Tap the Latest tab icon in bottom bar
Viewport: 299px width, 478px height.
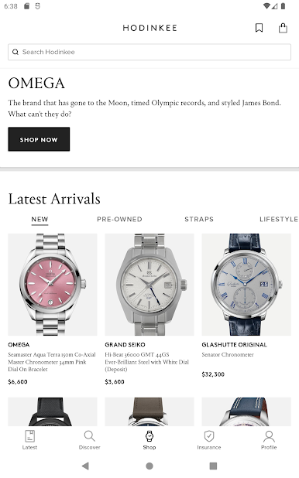[x=29, y=436]
